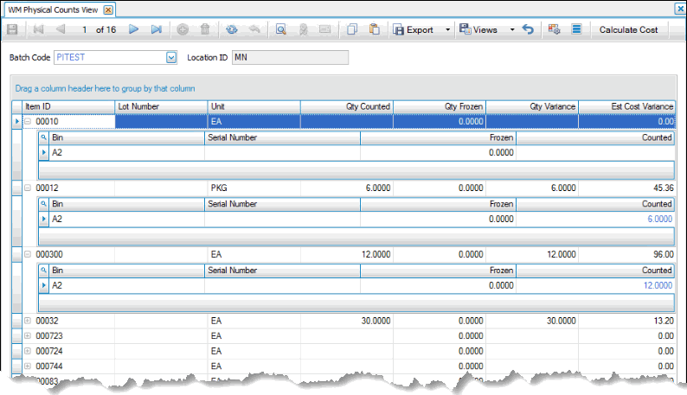Click the blue undo arrow icon
The image size is (687, 395).
(528, 29)
